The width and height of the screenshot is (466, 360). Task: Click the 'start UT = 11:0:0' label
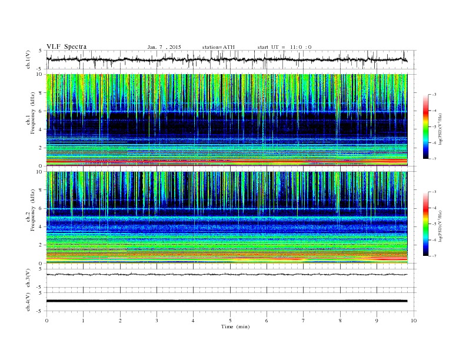click(x=284, y=47)
